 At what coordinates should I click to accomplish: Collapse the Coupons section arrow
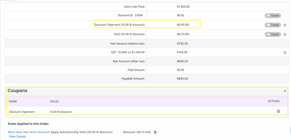tap(285, 91)
